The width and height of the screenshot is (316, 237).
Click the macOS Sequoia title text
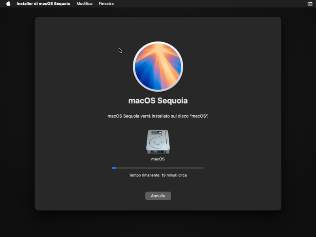[x=158, y=101]
